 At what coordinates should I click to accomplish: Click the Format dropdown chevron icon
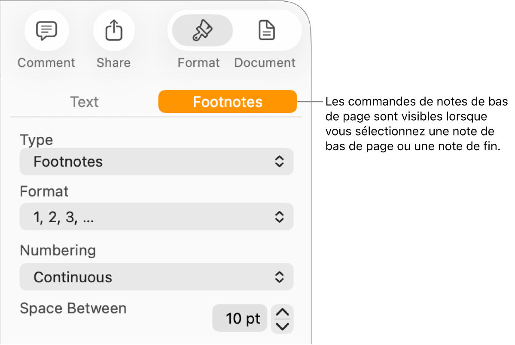coord(279,217)
